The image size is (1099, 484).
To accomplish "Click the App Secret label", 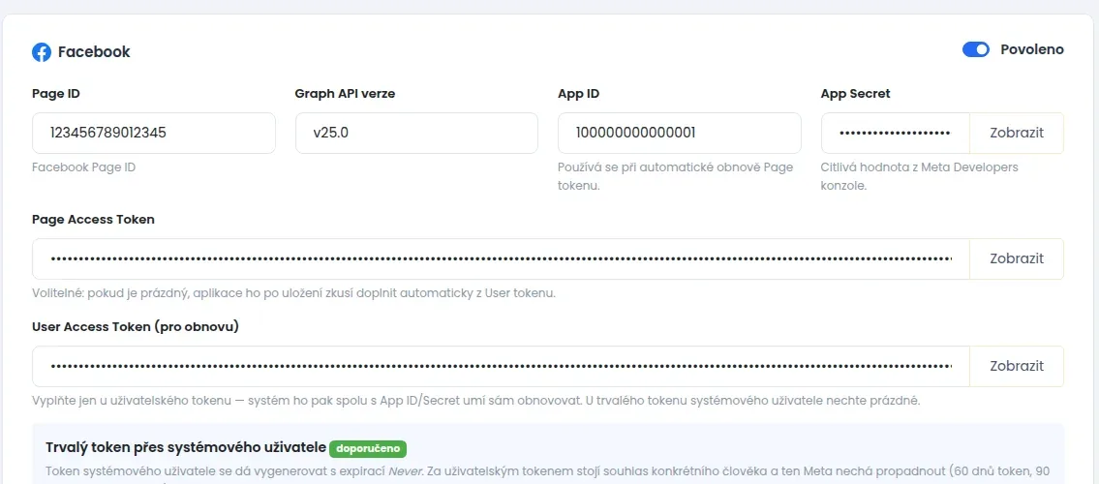I will click(855, 94).
